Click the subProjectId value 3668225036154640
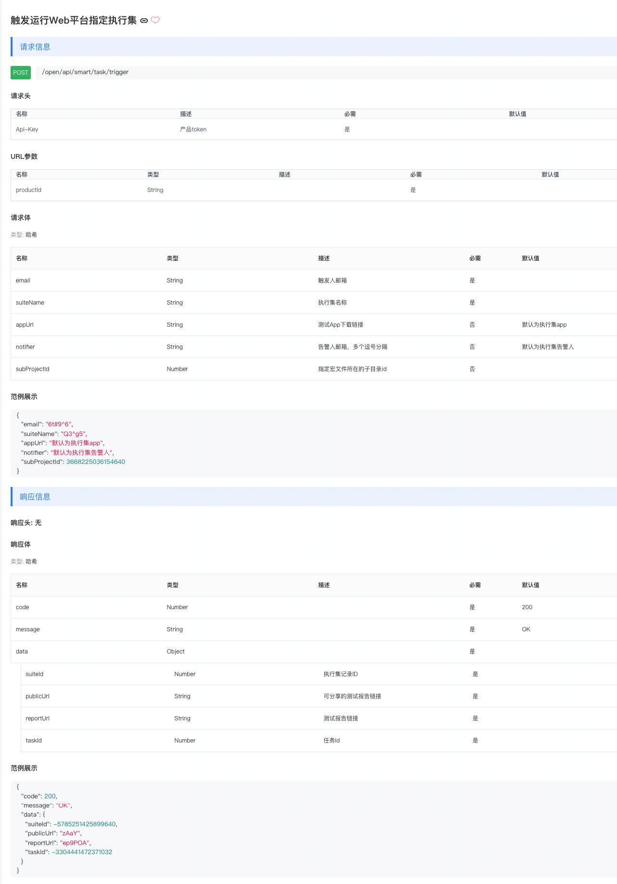The height and width of the screenshot is (884, 617). 96,462
